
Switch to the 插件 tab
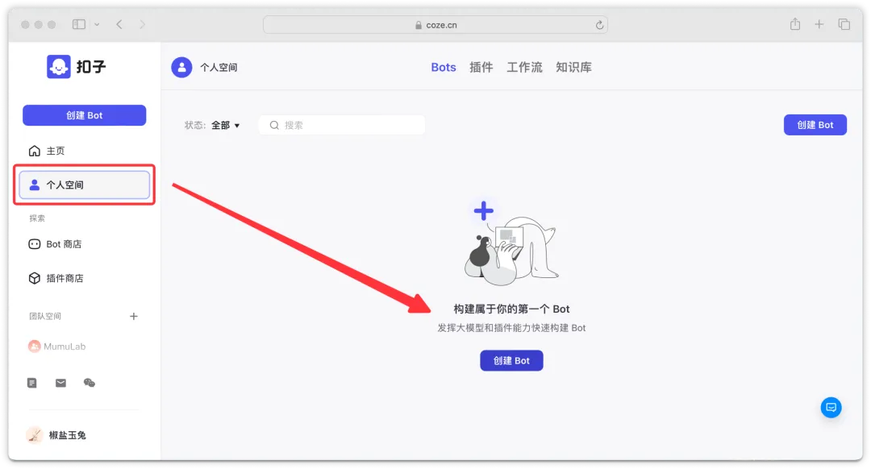coord(481,67)
